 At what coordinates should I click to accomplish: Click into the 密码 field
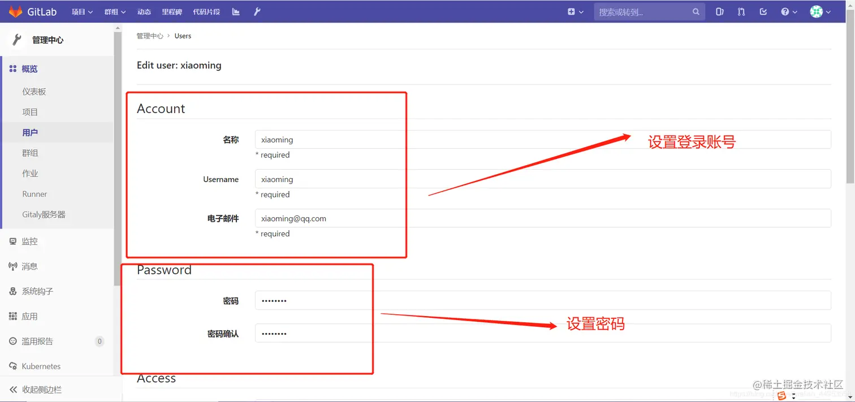[x=543, y=300]
